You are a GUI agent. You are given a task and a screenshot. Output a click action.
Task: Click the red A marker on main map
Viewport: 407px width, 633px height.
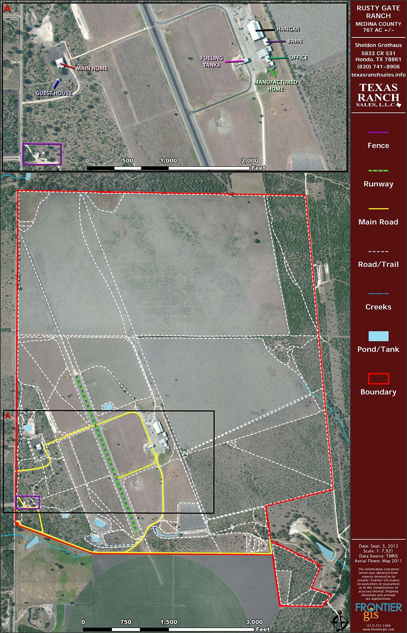8,416
